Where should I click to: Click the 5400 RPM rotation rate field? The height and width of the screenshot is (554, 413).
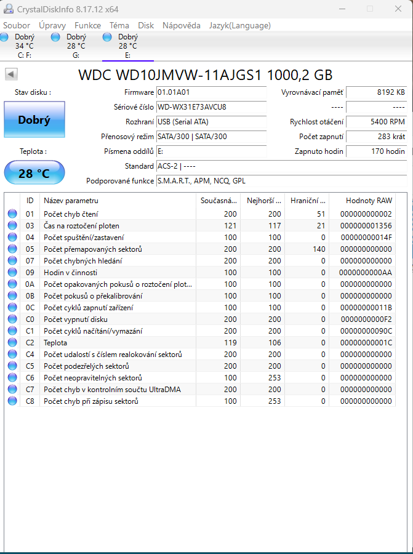(377, 122)
